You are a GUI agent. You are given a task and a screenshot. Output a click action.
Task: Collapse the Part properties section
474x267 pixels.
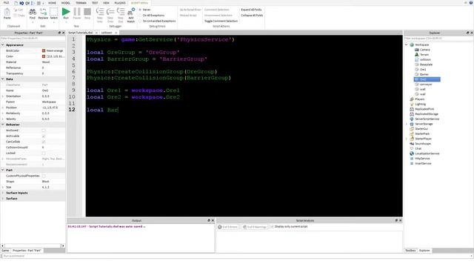coord(3,170)
